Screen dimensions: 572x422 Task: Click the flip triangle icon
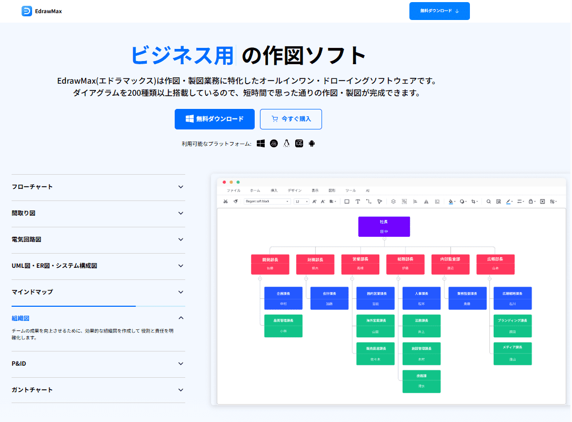pos(426,202)
